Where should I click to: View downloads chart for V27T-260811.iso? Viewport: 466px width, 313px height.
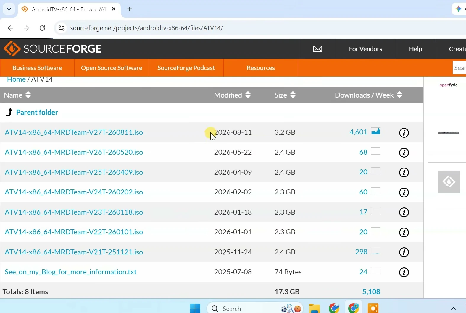[x=376, y=131]
